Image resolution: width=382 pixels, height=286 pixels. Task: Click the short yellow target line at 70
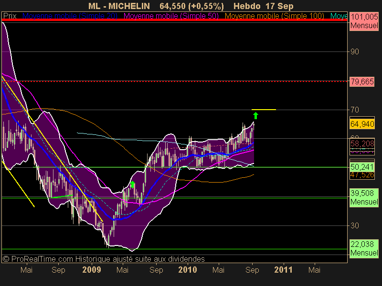(264, 110)
